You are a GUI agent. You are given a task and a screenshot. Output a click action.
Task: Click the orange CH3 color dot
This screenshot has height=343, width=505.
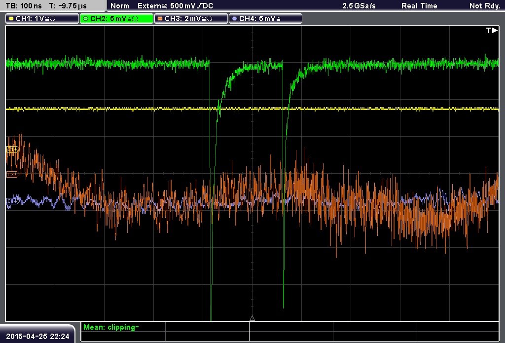tap(160, 19)
